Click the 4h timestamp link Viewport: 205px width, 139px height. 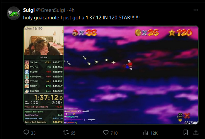72,10
